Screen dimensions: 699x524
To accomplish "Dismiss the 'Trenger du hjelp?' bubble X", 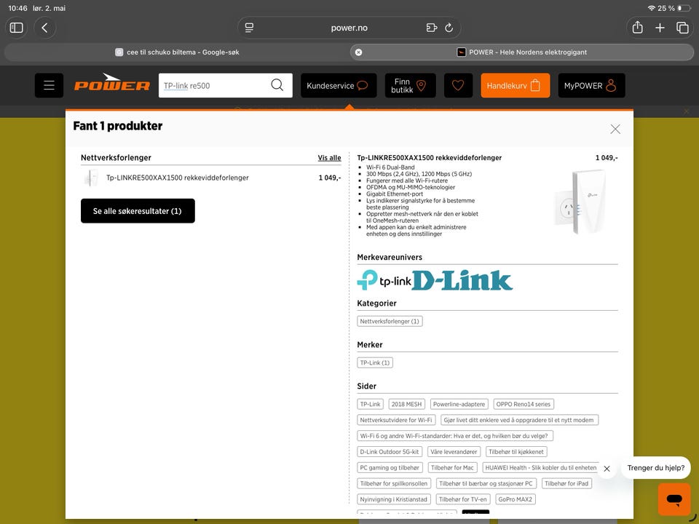I will click(x=607, y=469).
